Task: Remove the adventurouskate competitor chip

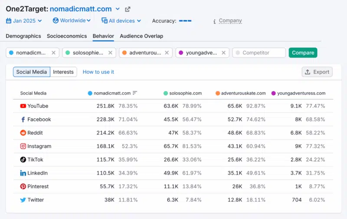Action: tap(167, 53)
